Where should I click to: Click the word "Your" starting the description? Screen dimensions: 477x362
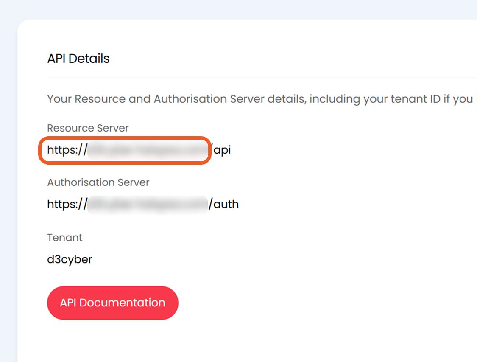pos(59,99)
